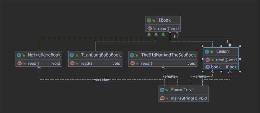Image resolution: width=260 pixels, height=113 pixels.
Task: Click the class icon beside NotreDameBook
Action: [19, 55]
